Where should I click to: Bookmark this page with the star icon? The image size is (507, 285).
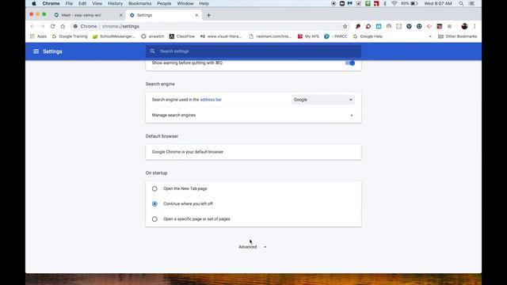point(345,26)
